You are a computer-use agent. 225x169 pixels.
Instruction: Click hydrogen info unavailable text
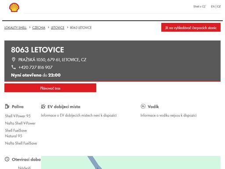tap(168, 115)
